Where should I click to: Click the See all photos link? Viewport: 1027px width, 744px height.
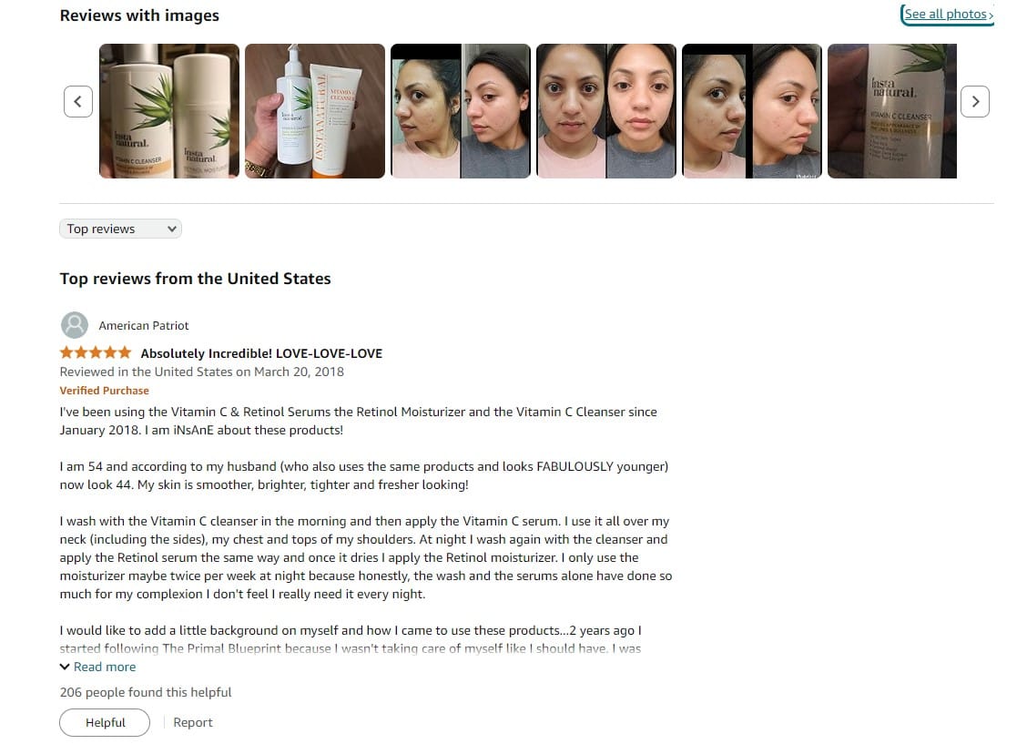coord(948,15)
